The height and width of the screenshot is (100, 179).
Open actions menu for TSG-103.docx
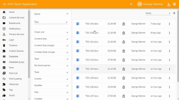coord(169,60)
